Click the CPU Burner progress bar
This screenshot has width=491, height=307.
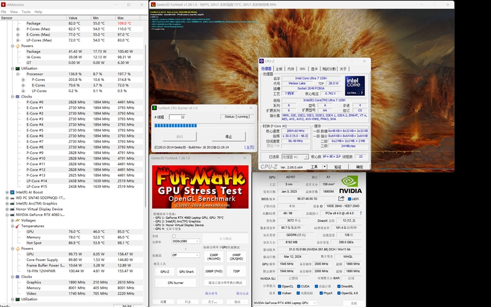[x=204, y=125]
